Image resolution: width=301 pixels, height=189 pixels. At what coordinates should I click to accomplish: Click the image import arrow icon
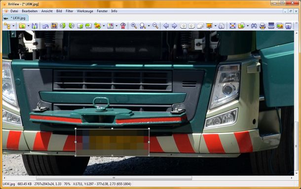(x=280, y=26)
